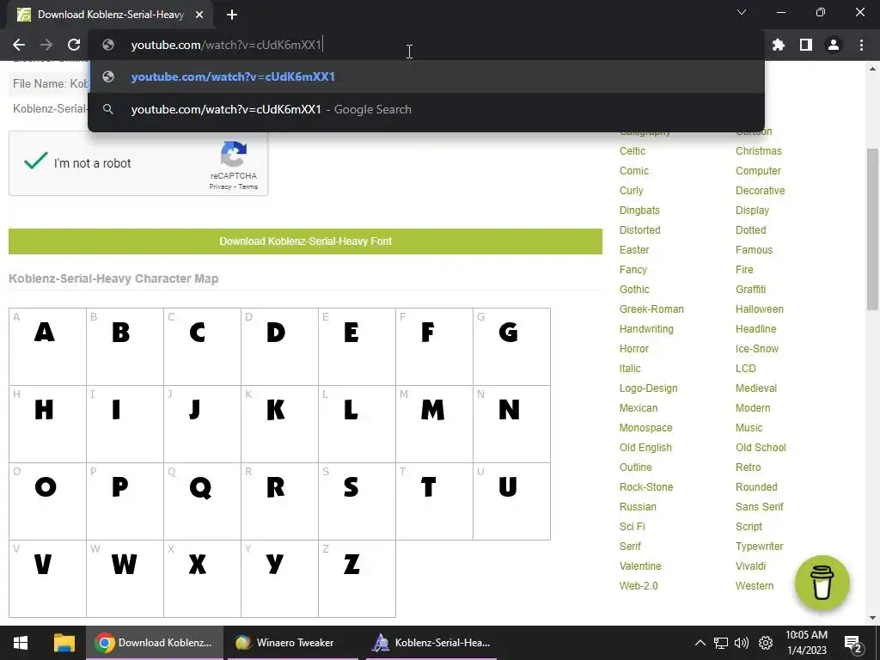Open the notification center icon
Image resolution: width=880 pixels, height=660 pixels.
tap(852, 643)
